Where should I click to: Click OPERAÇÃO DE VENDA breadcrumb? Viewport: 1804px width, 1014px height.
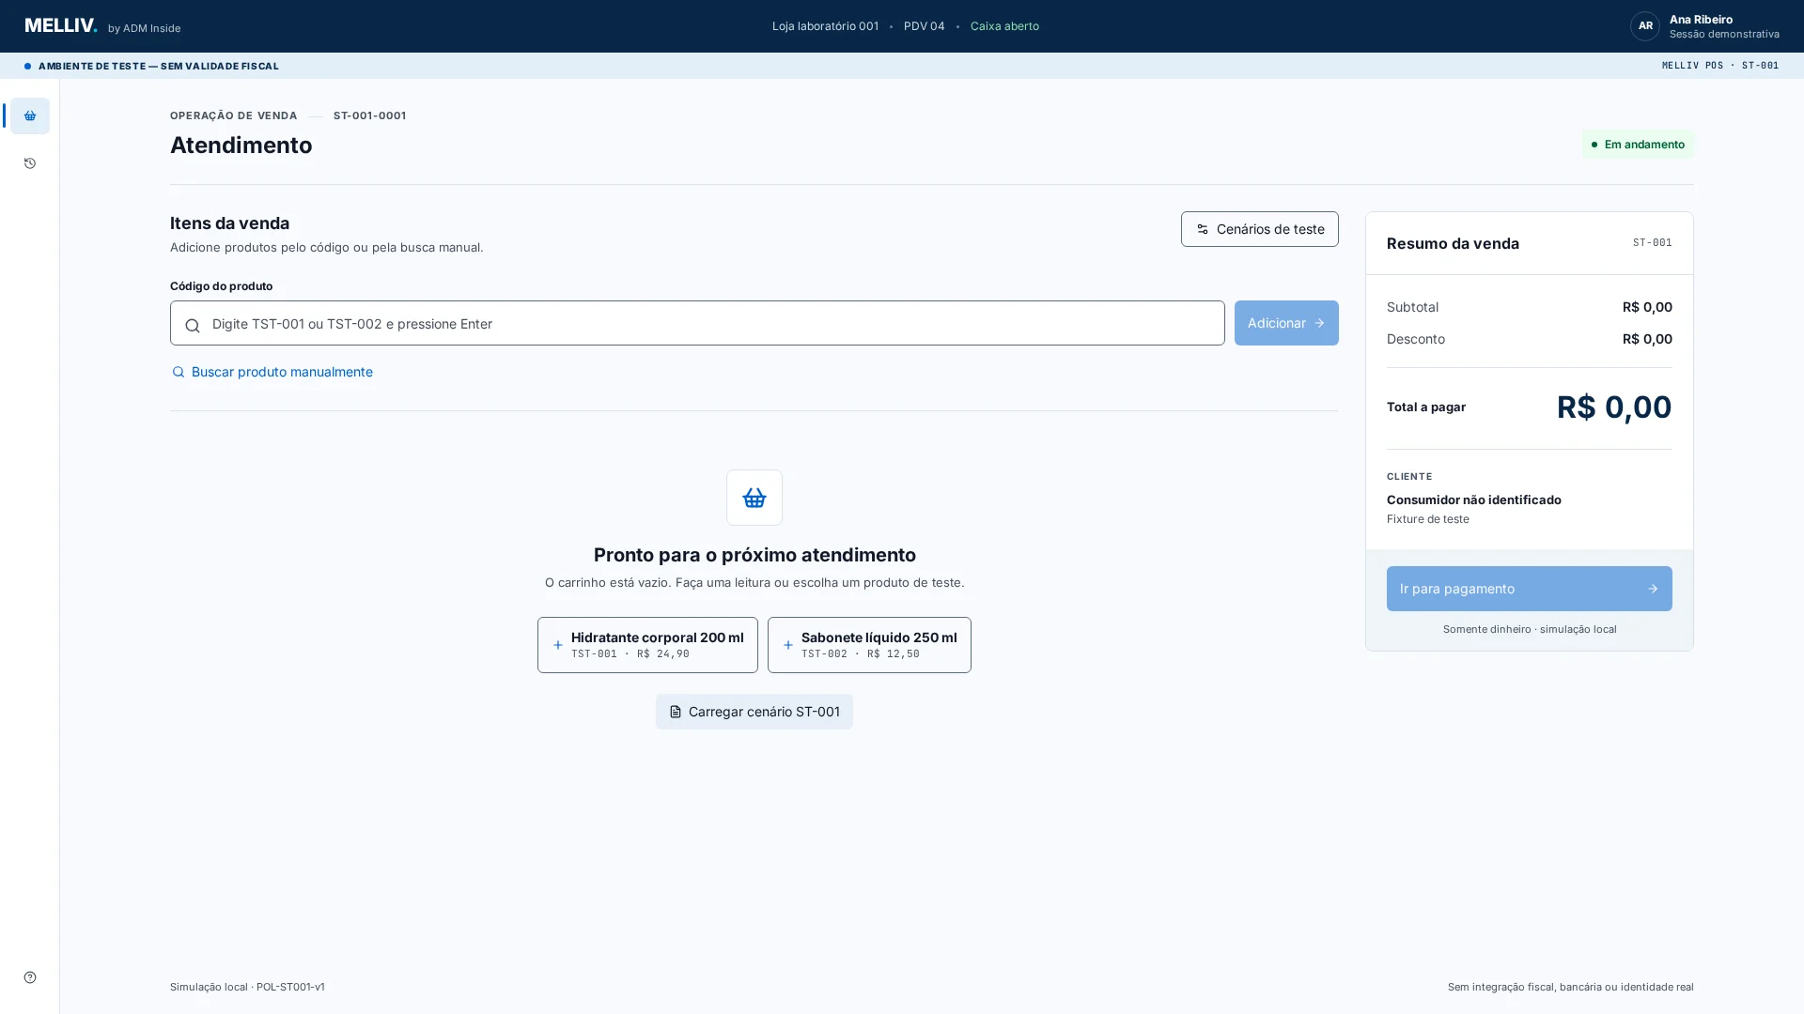233,115
